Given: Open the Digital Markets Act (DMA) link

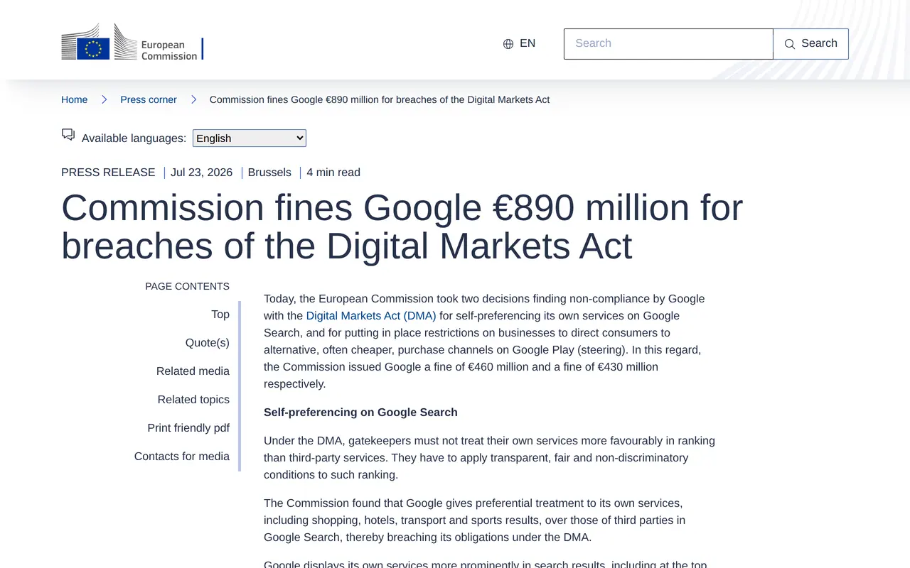Looking at the screenshot, I should (x=371, y=316).
